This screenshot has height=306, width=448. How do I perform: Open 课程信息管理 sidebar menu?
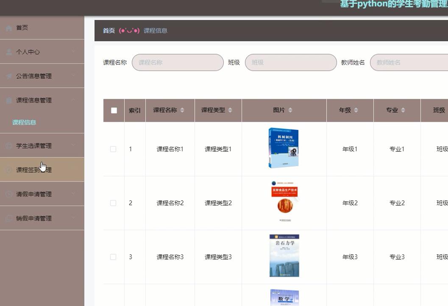pos(42,100)
